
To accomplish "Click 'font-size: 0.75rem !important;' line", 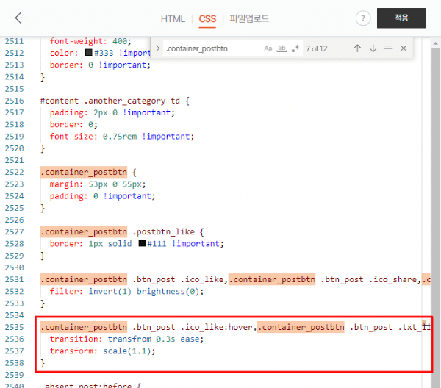I will (122, 137).
